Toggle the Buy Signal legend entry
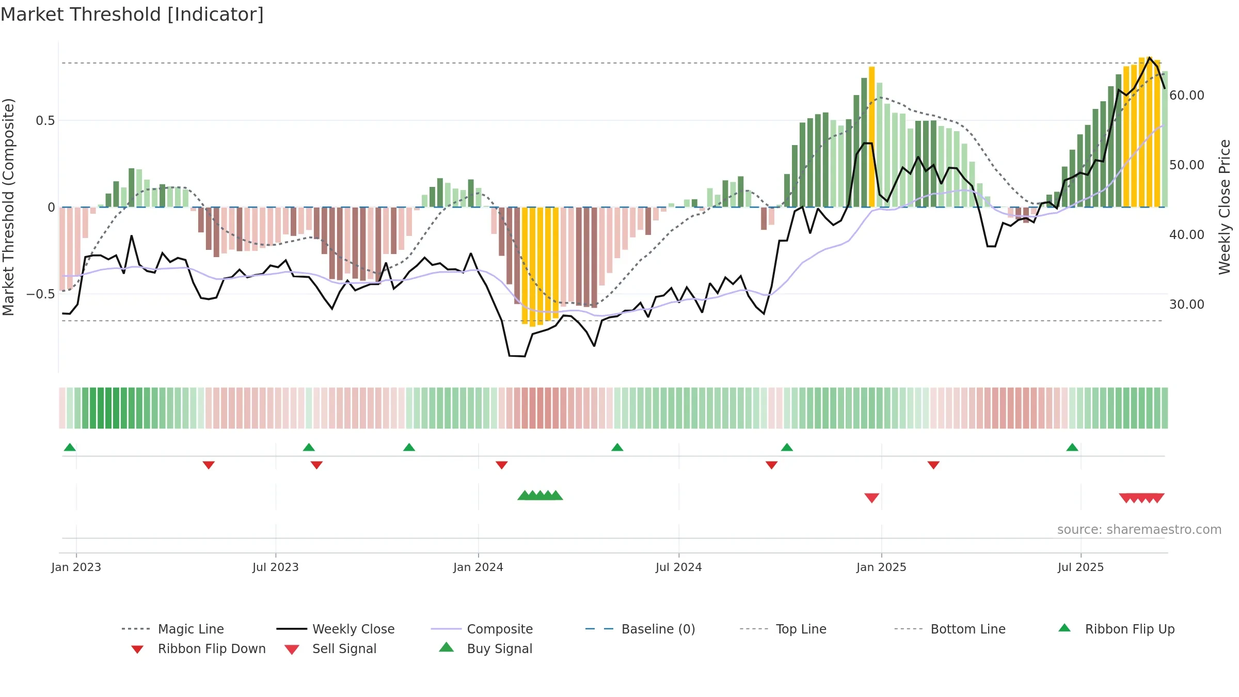Screen dimensions: 1239x697 pyautogui.click(x=485, y=648)
